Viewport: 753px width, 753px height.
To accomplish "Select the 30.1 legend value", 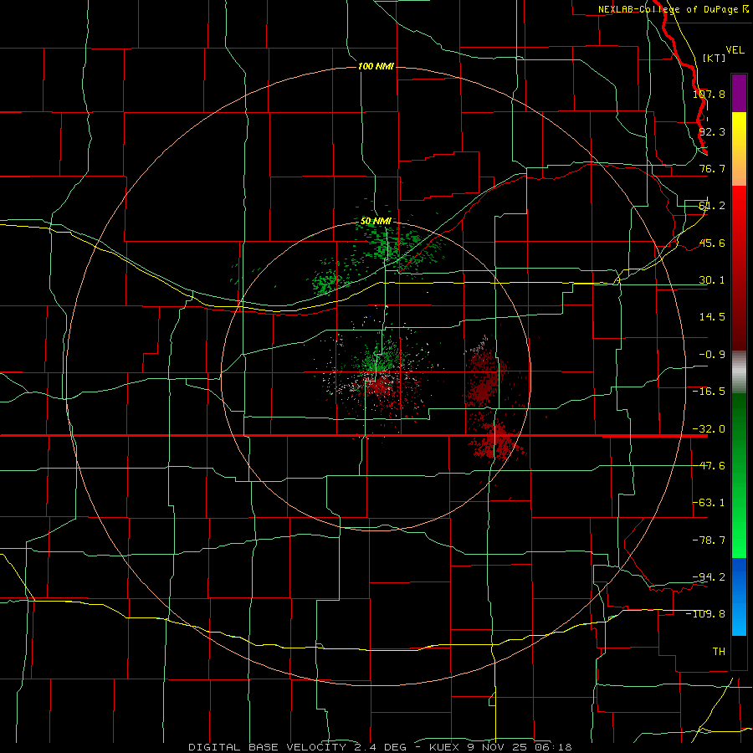I will pyautogui.click(x=712, y=280).
